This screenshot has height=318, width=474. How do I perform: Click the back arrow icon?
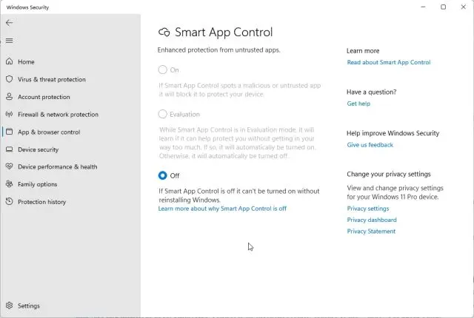tap(10, 23)
